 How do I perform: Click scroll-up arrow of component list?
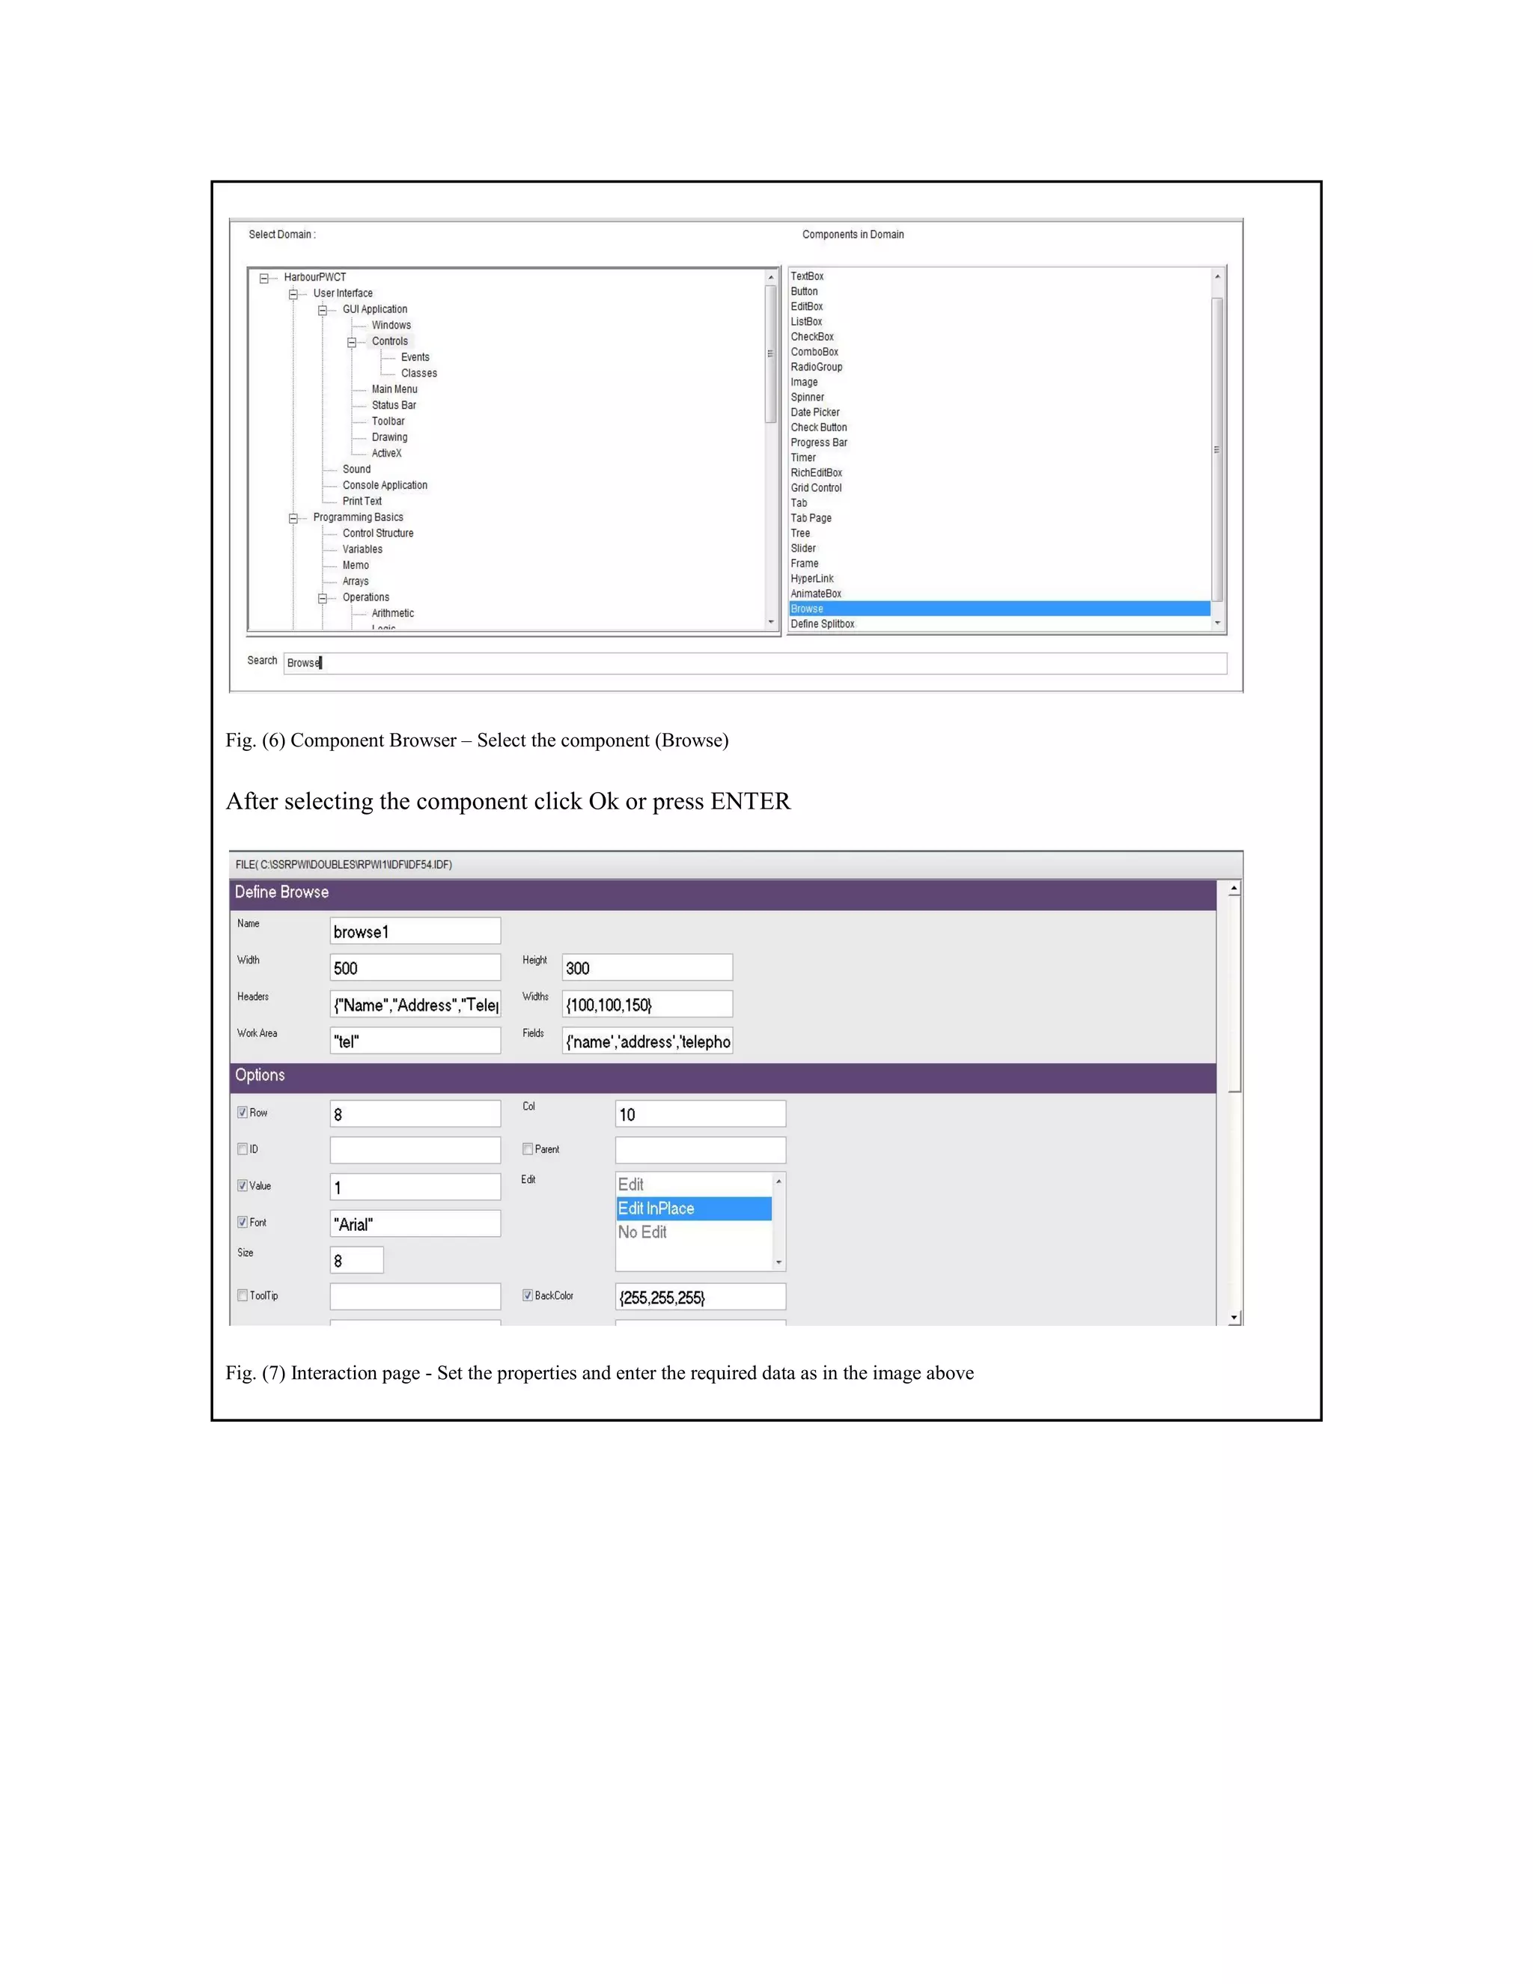[x=1218, y=276]
